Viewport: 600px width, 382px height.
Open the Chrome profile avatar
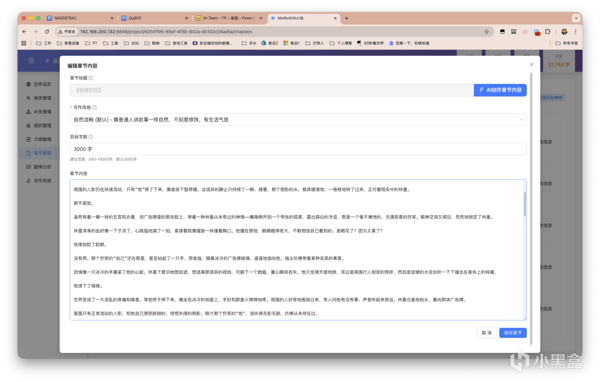[x=564, y=31]
